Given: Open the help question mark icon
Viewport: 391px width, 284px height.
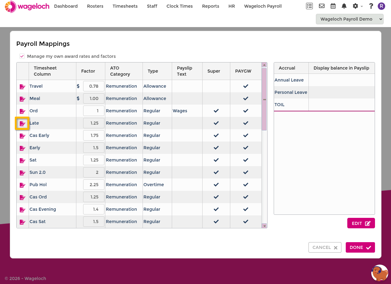Looking at the screenshot, I should tap(371, 6).
